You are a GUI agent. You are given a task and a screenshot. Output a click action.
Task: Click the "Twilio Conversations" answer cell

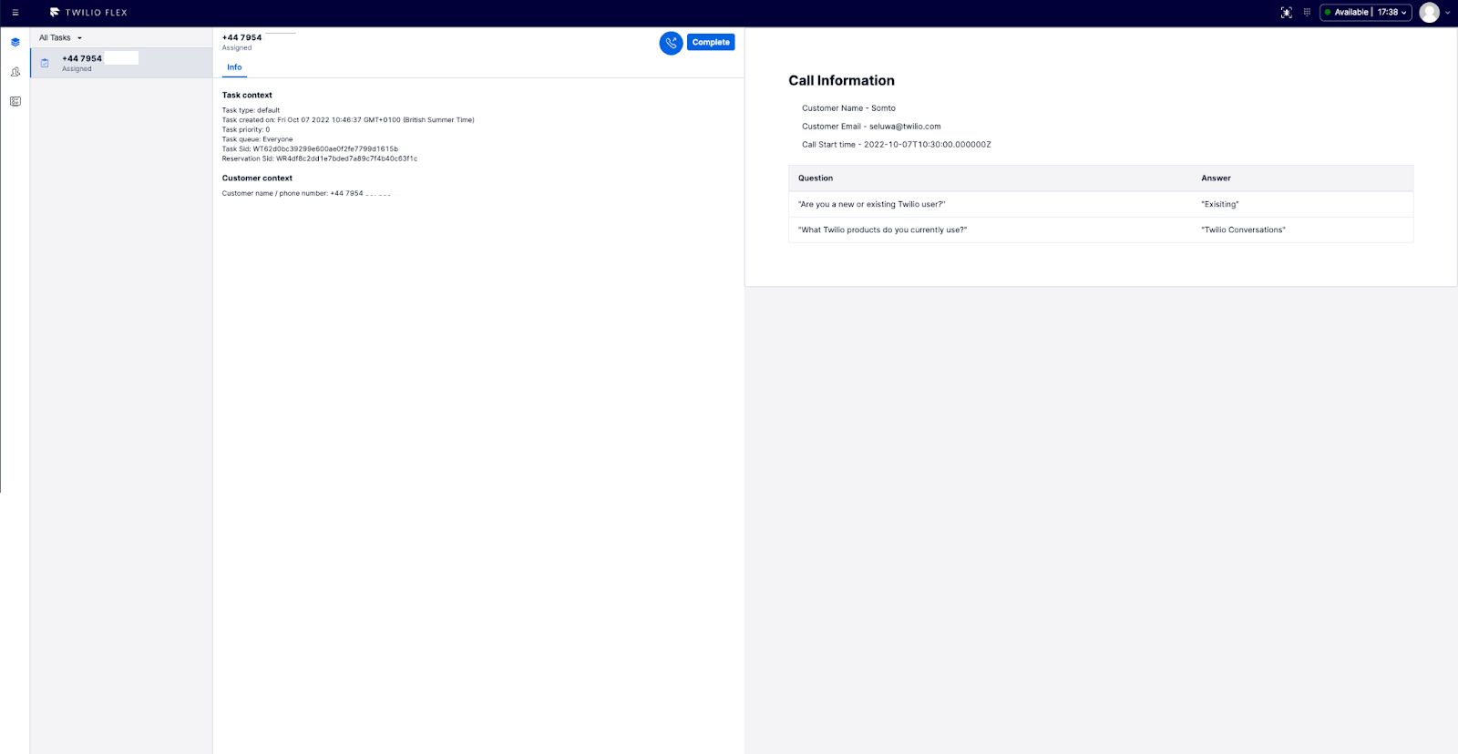1243,230
